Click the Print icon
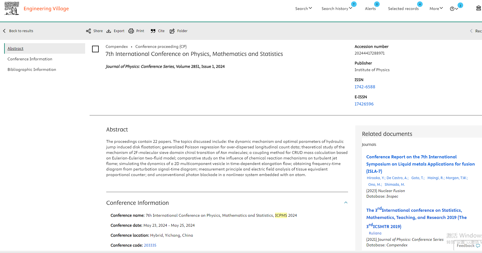Screen dimensions: 482x253 coord(131,31)
